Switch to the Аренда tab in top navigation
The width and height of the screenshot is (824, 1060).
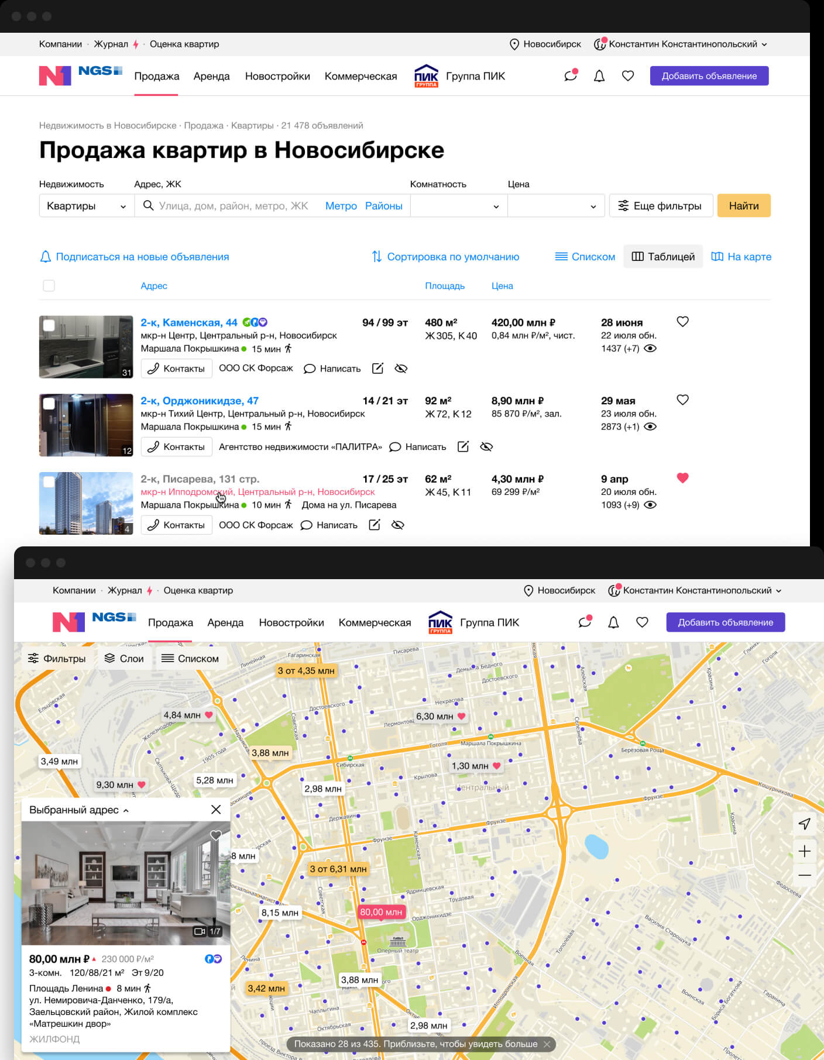(x=211, y=76)
